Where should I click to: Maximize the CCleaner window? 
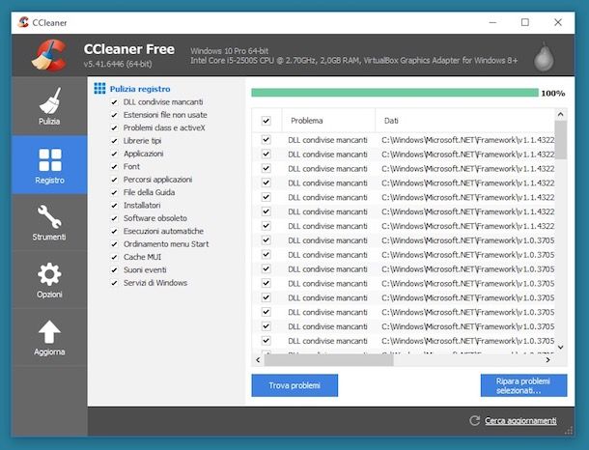[525, 22]
